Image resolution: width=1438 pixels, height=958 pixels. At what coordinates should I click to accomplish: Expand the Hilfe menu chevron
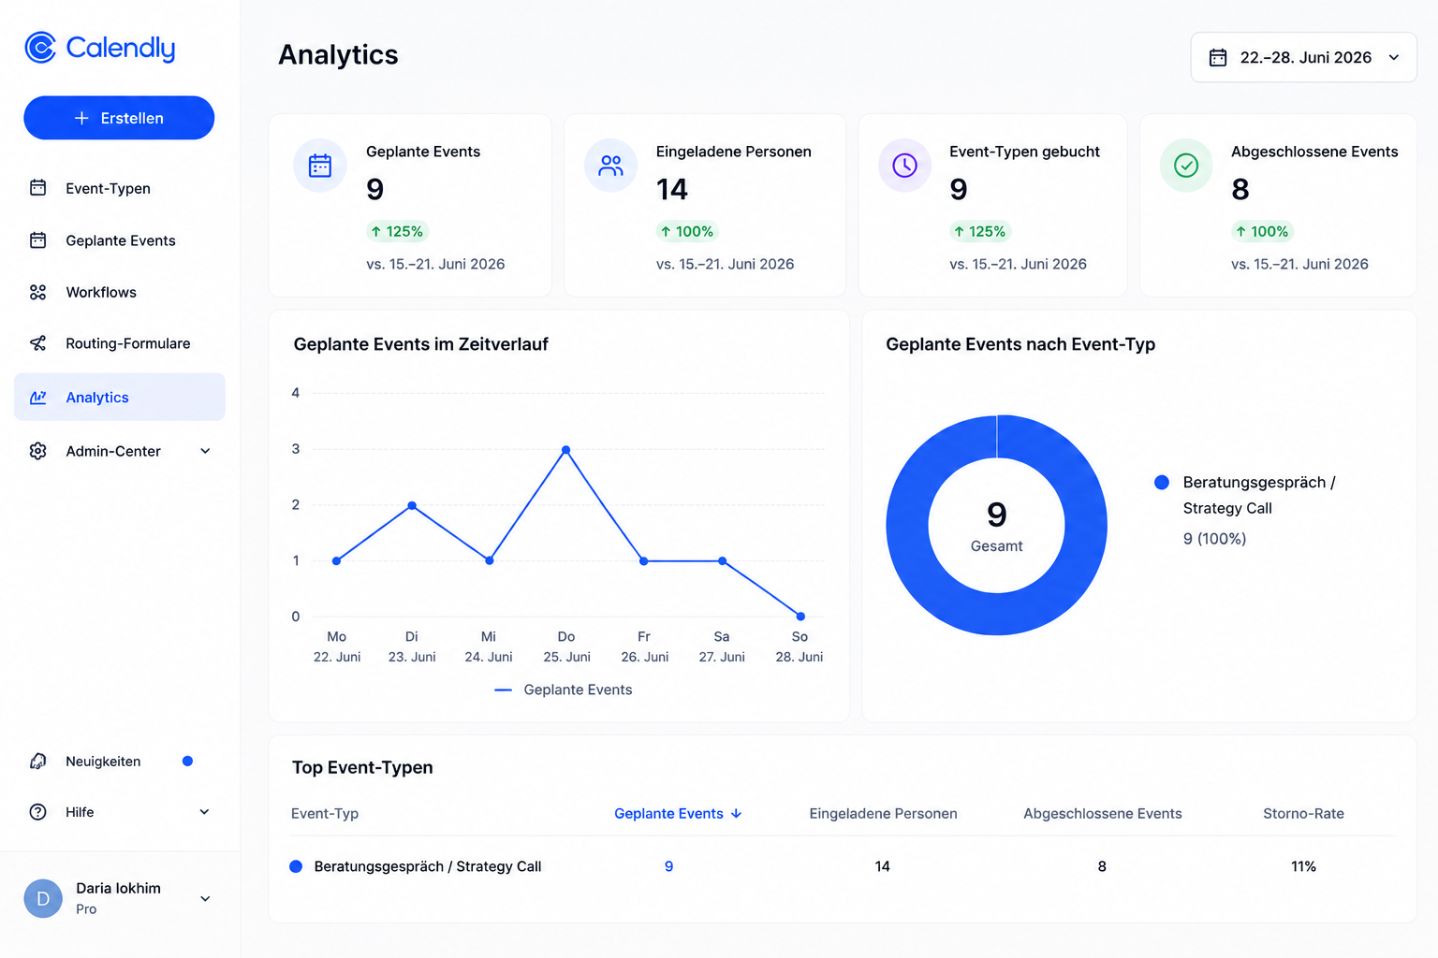tap(204, 812)
